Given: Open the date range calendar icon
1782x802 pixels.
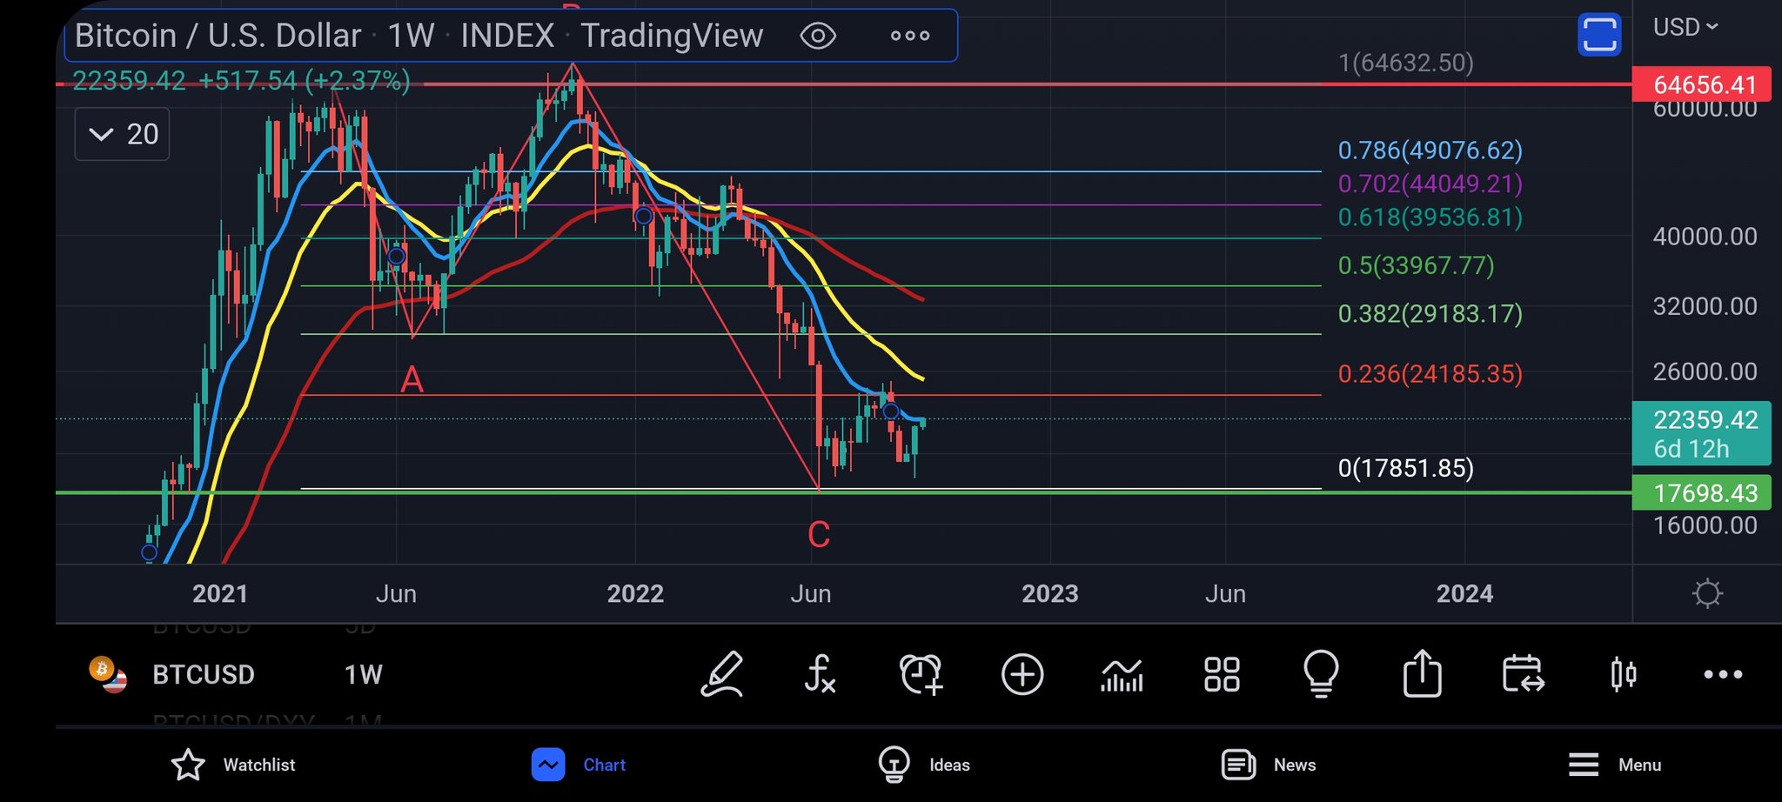Looking at the screenshot, I should pos(1524,674).
